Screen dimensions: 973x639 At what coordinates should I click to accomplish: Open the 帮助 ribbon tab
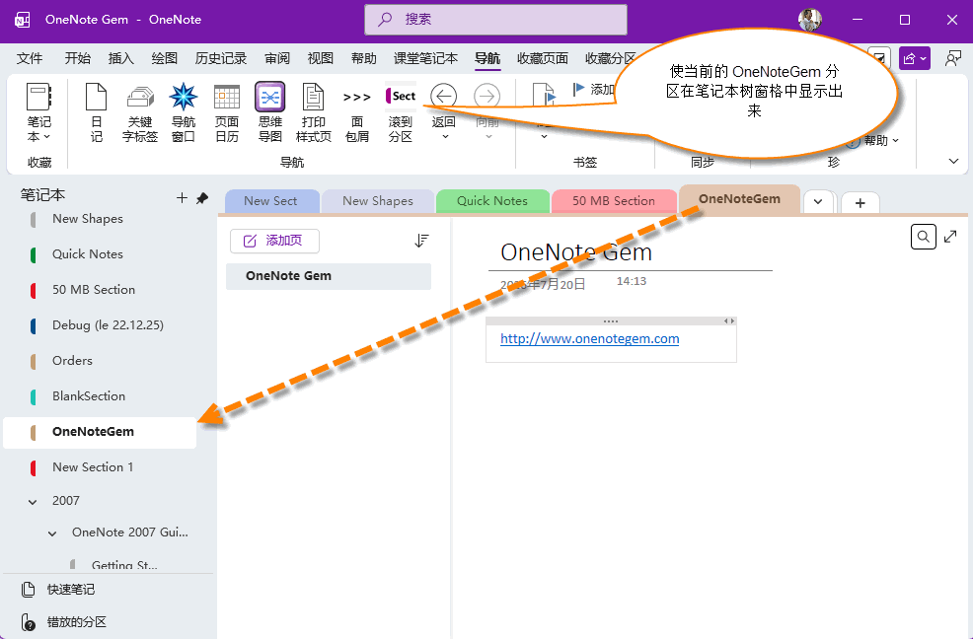click(x=363, y=58)
